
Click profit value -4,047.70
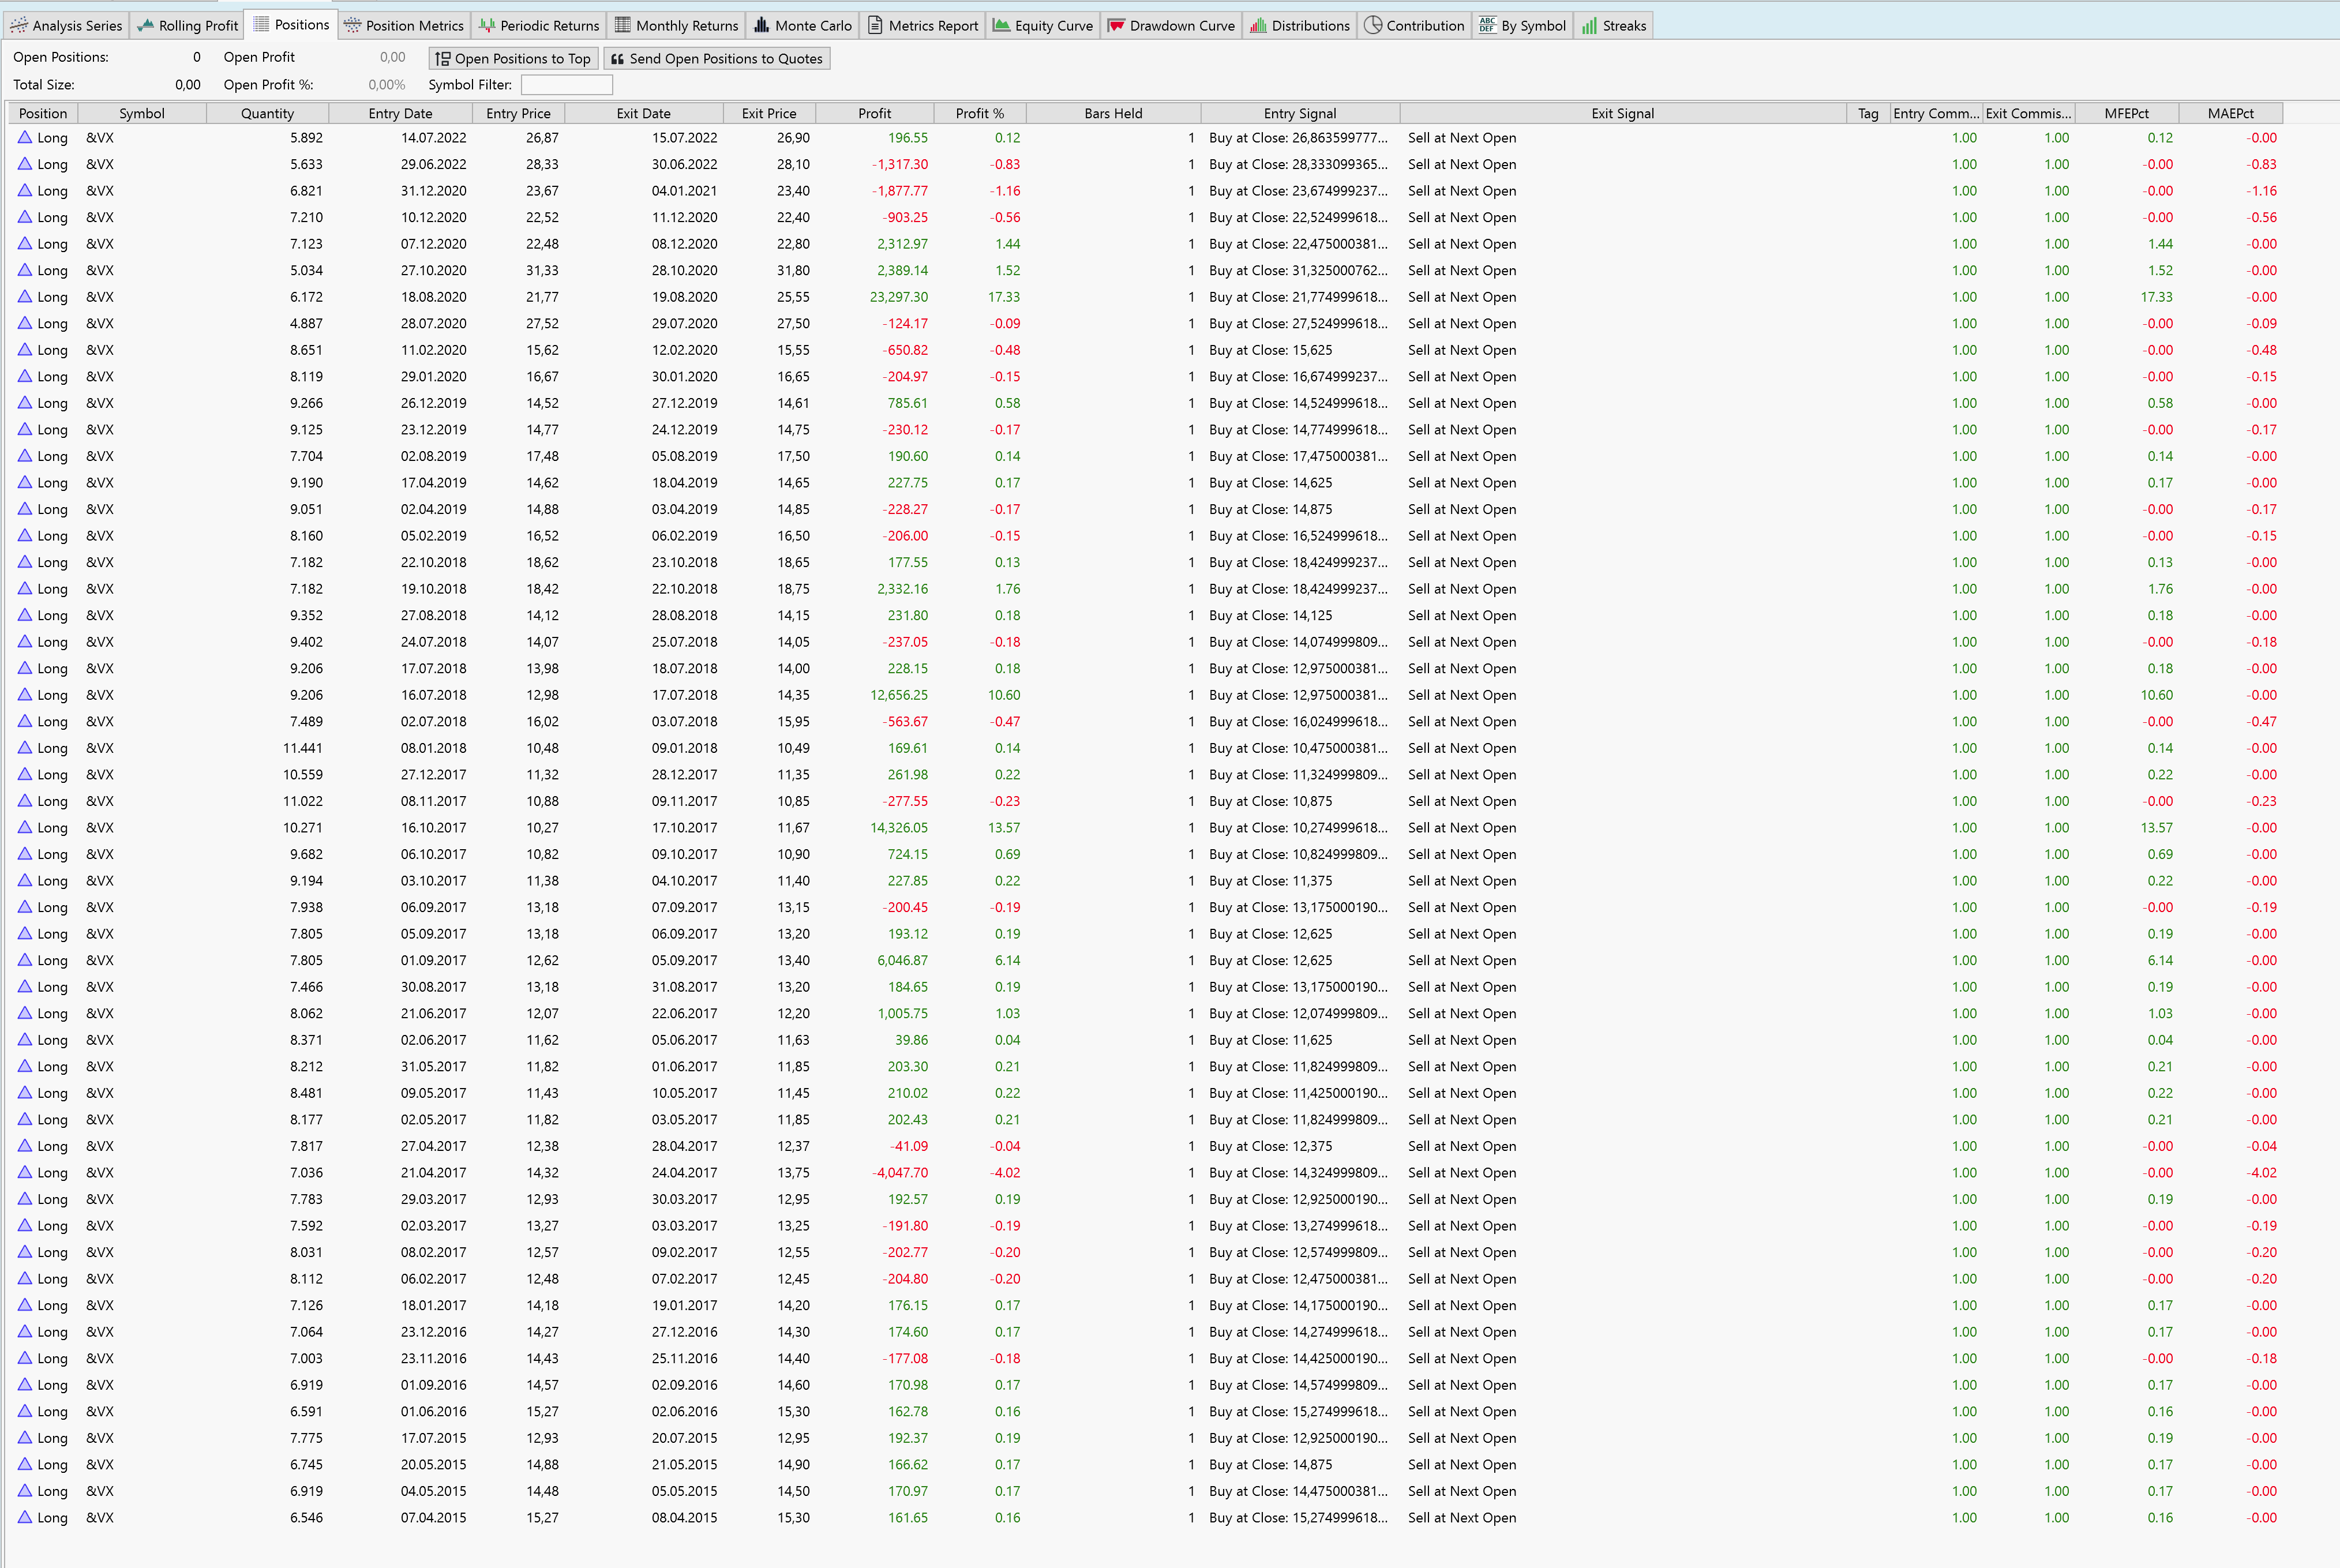point(900,1172)
